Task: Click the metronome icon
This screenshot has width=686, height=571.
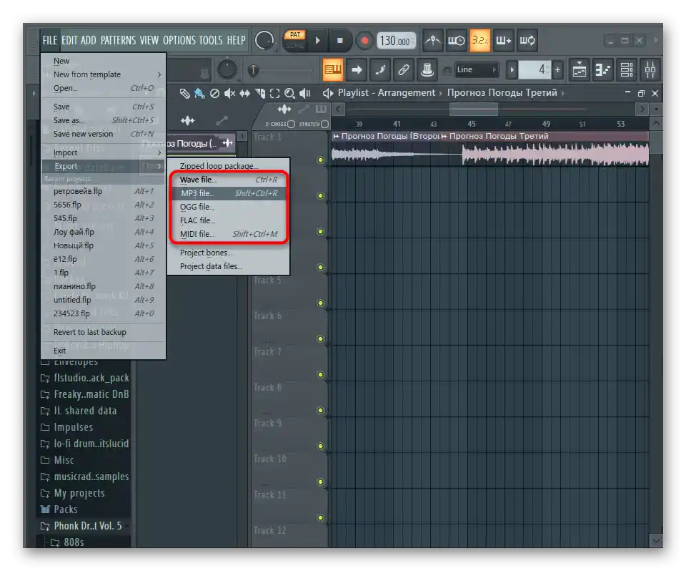Action: (432, 41)
